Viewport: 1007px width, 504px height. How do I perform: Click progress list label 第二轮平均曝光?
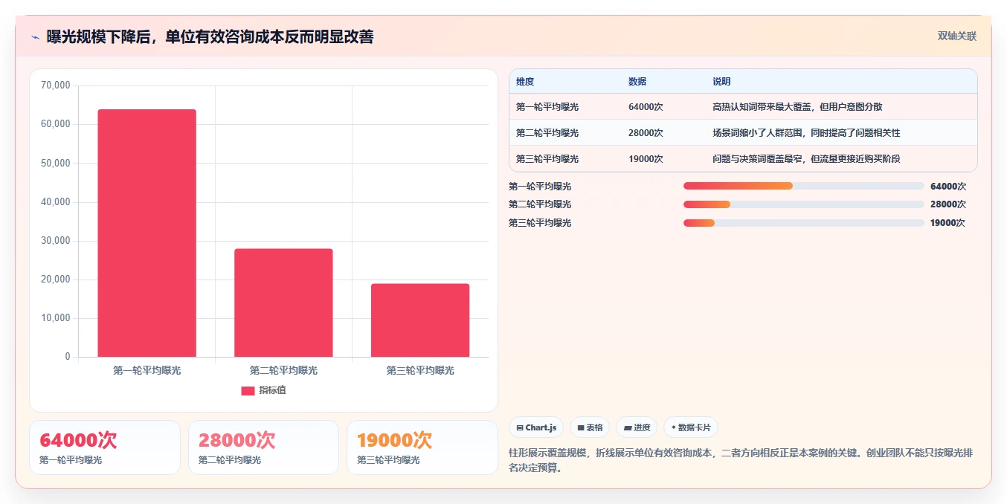(540, 204)
